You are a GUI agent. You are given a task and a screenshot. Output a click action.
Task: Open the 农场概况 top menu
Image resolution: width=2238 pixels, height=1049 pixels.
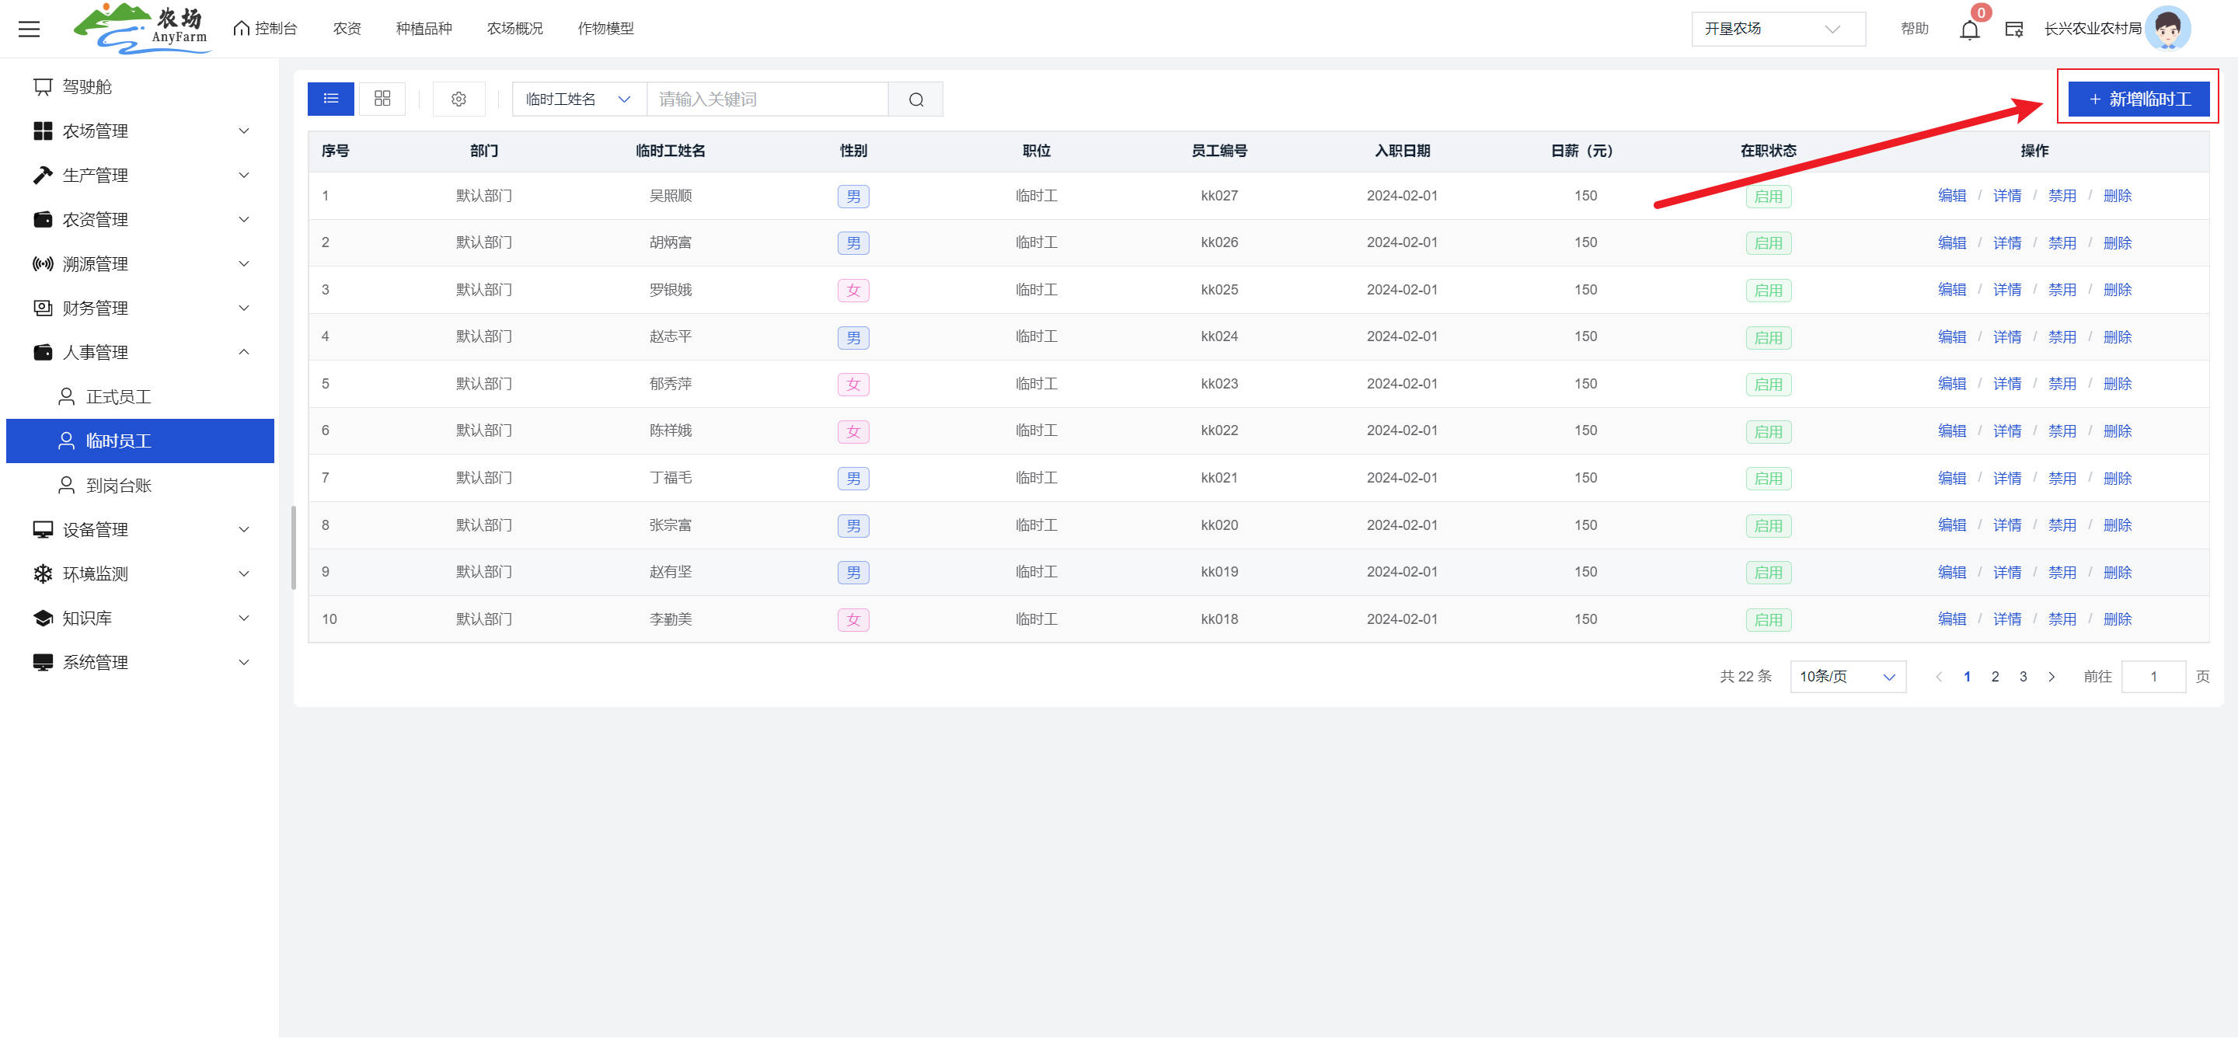(514, 29)
